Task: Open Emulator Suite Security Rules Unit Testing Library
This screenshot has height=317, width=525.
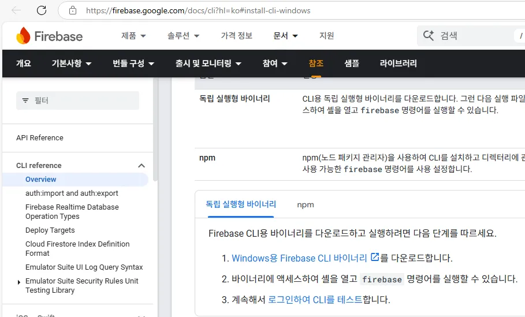Action: coord(81,286)
